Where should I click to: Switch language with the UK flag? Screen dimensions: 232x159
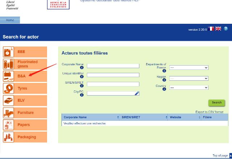218,29
